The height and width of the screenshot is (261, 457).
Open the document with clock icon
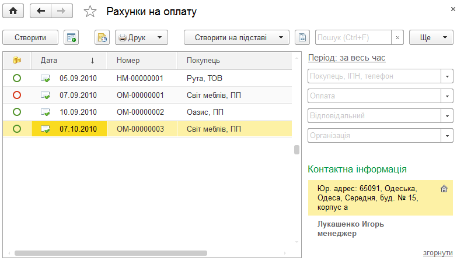click(x=102, y=37)
